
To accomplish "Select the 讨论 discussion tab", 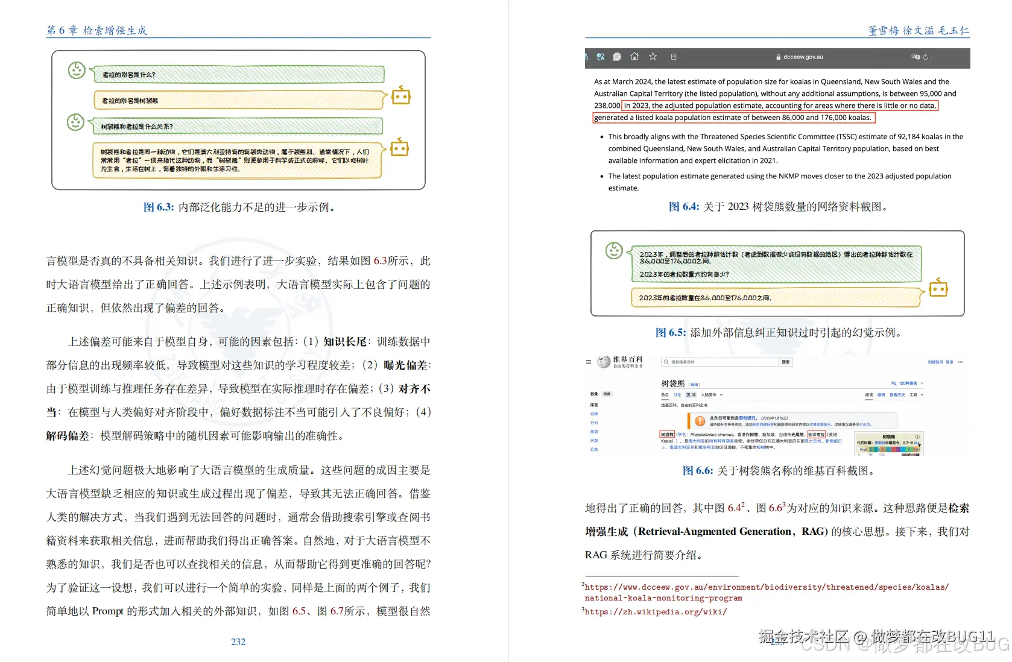I will click(677, 395).
